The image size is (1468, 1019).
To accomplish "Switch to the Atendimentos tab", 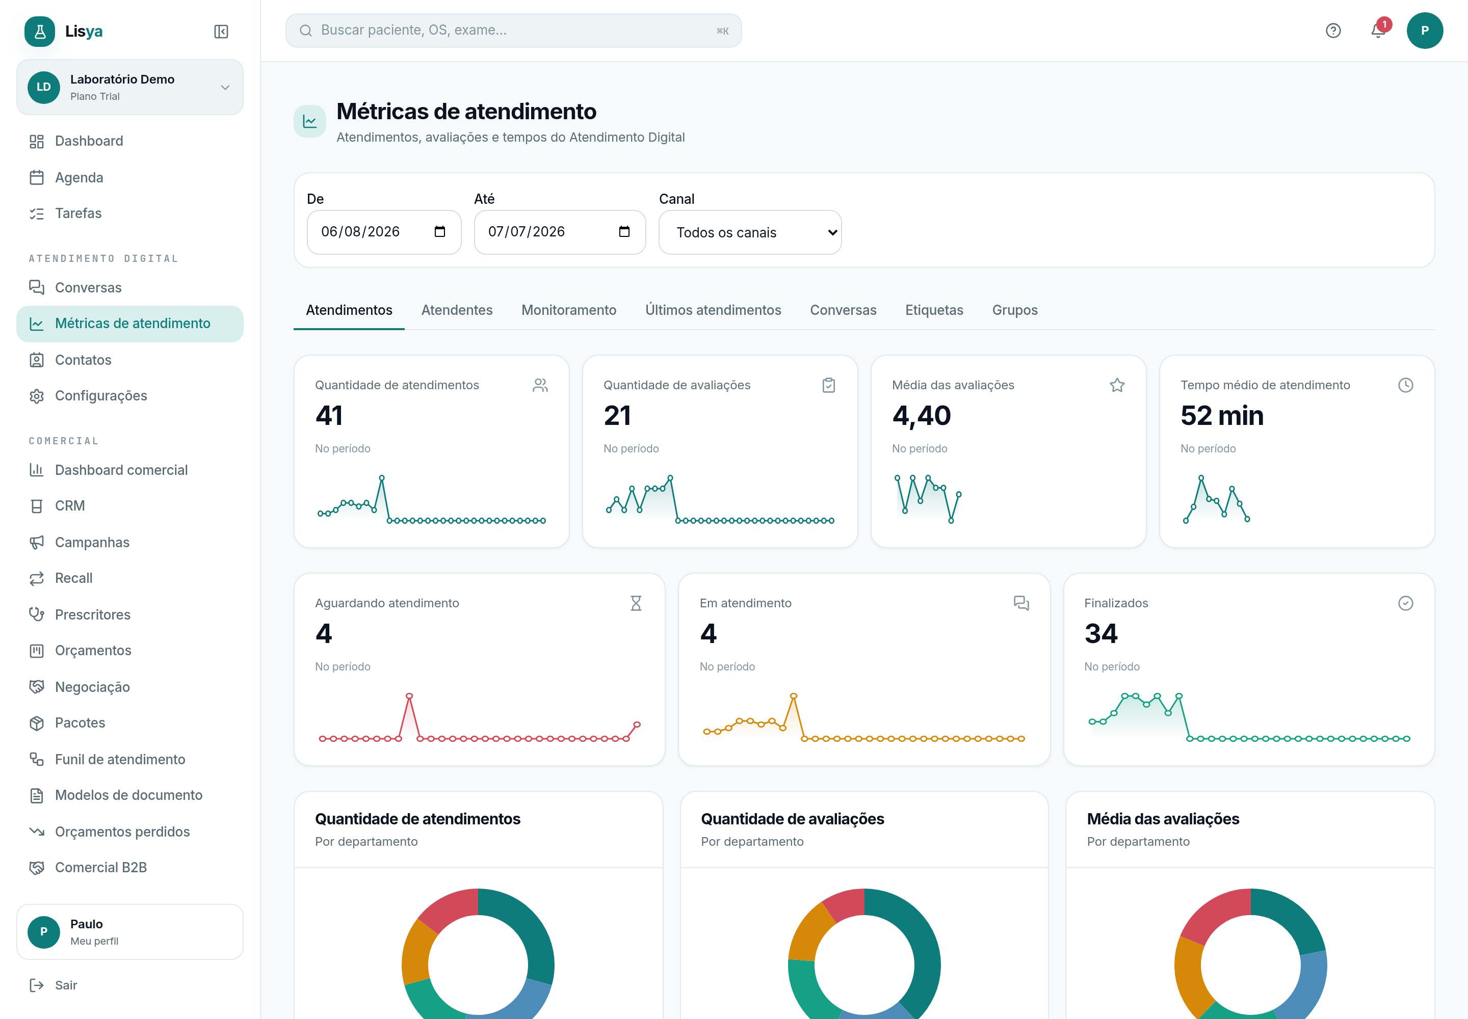I will (x=349, y=310).
